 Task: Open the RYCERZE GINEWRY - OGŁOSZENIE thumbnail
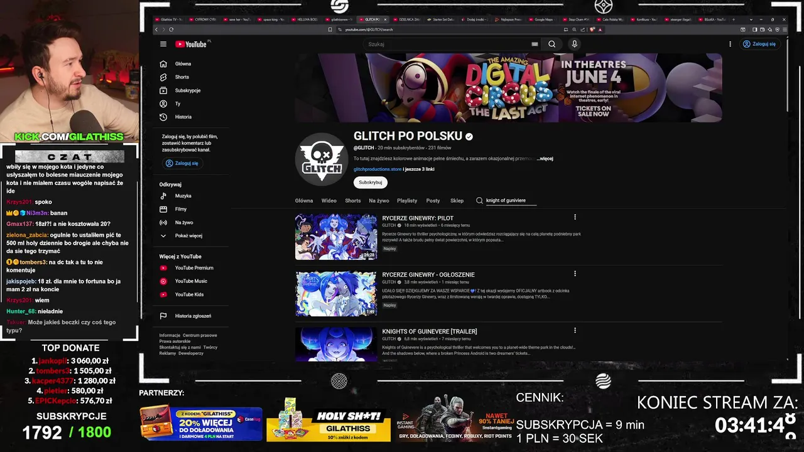tap(336, 293)
